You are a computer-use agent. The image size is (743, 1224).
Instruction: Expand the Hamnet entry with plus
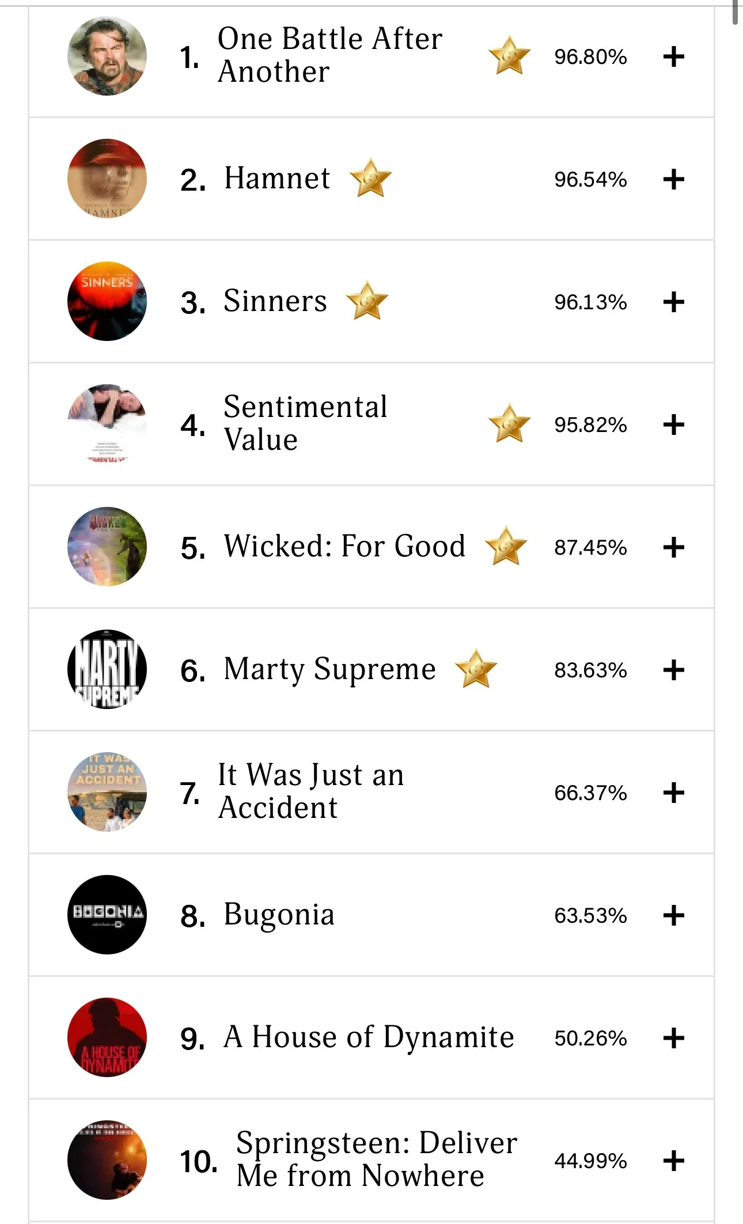tap(673, 179)
